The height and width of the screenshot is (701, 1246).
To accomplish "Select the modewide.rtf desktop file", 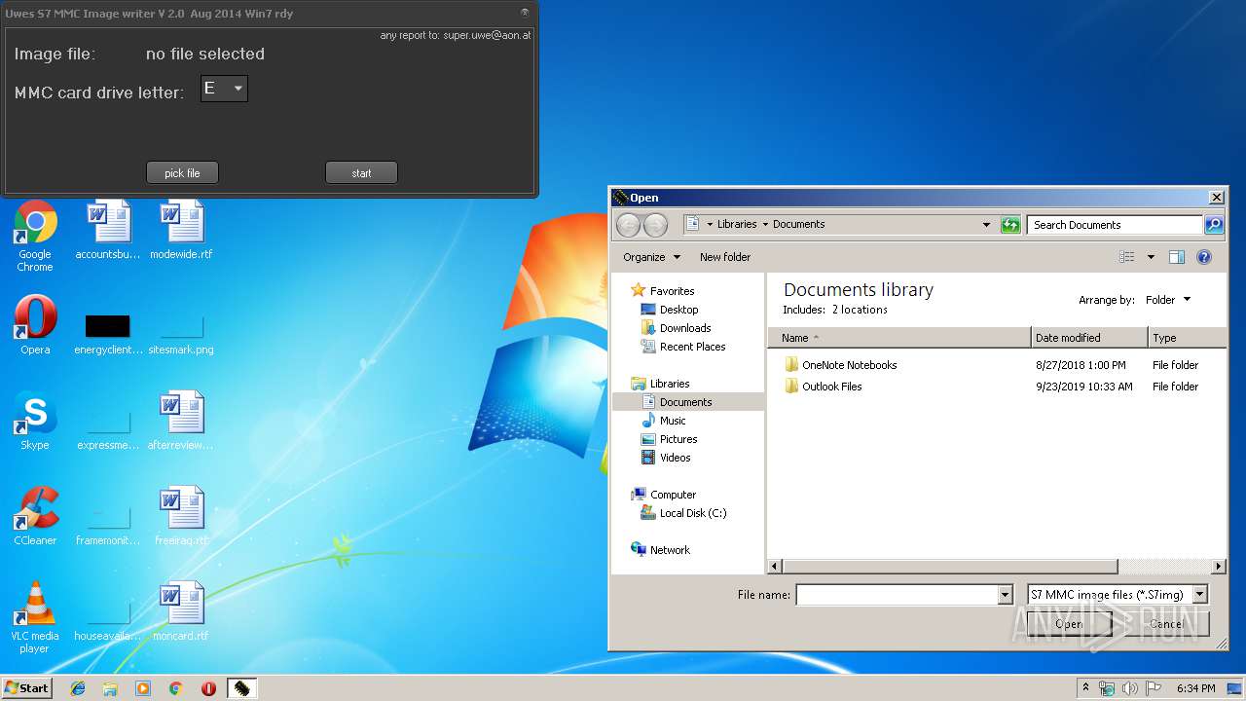I will pos(181,231).
